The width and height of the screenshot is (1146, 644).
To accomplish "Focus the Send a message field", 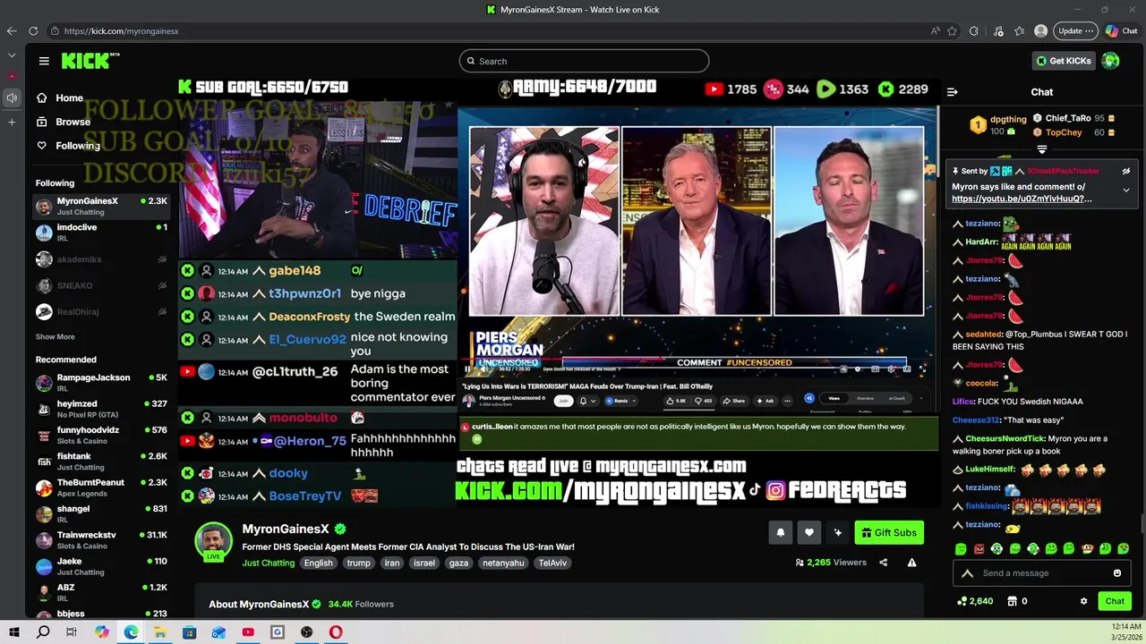I will point(1044,573).
